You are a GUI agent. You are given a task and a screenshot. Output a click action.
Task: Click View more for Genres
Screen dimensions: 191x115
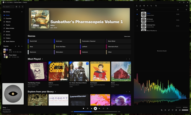point(127,36)
